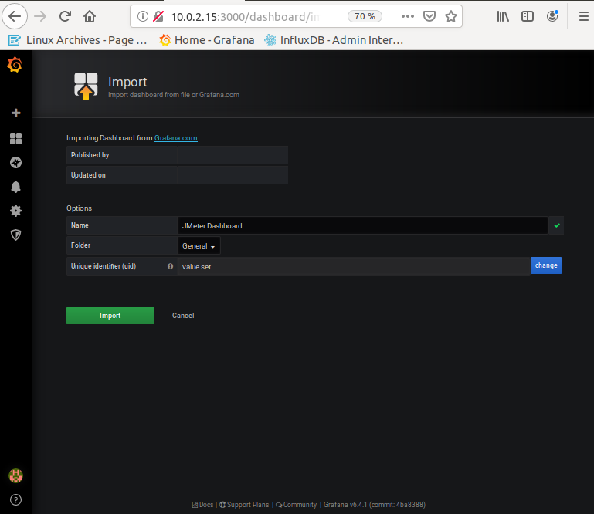Open the Firefox account icon
The width and height of the screenshot is (594, 514).
tap(552, 16)
